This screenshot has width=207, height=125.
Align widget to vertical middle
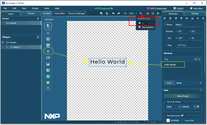click(187, 18)
